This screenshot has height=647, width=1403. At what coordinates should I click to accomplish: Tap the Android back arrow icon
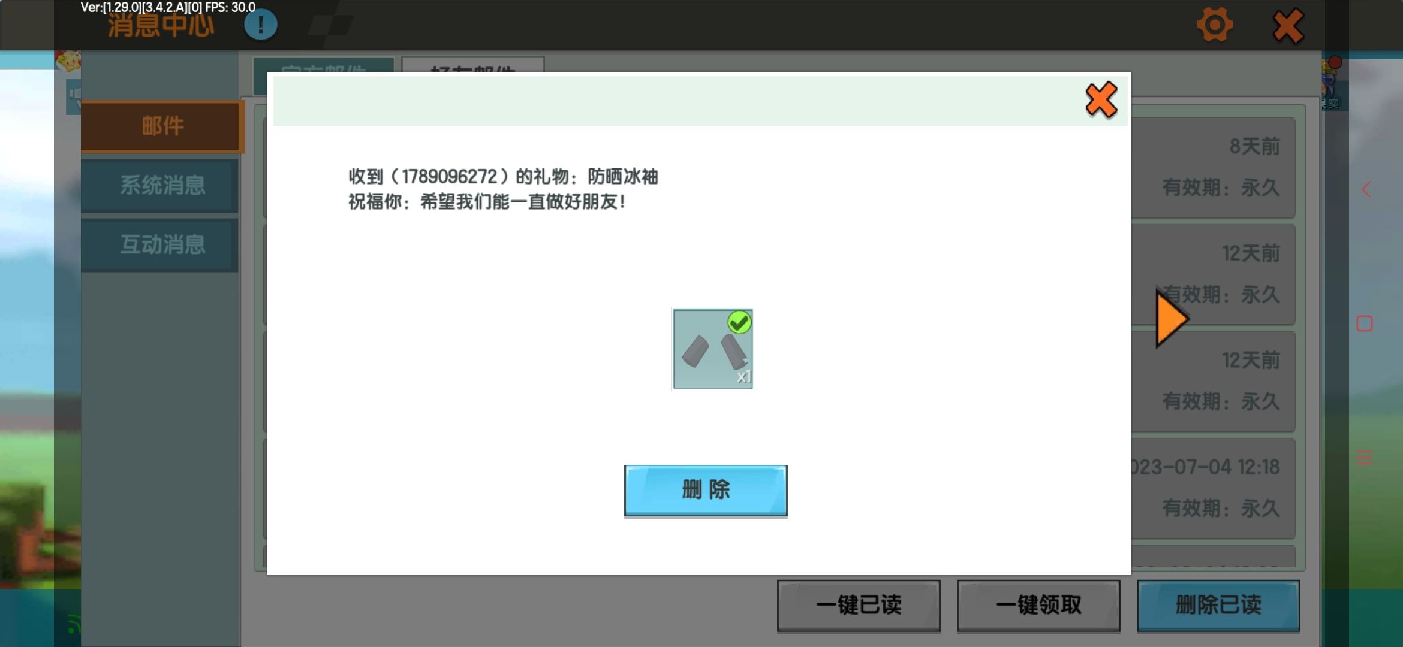[1366, 190]
